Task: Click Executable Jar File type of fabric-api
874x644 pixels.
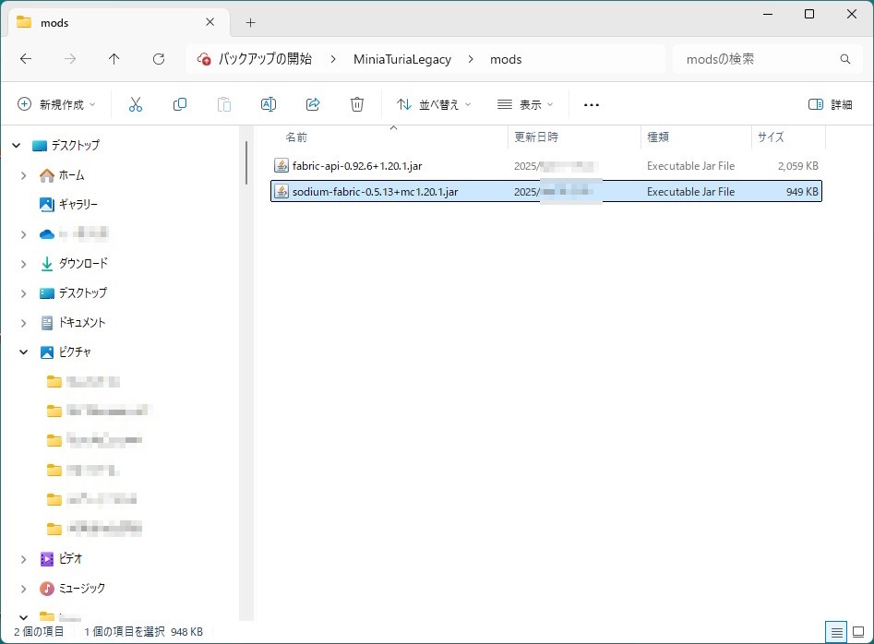Action: point(690,166)
